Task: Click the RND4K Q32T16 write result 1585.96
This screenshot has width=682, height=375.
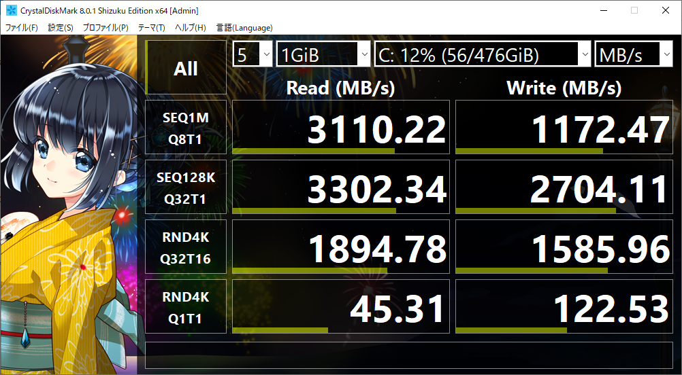Action: coord(564,247)
